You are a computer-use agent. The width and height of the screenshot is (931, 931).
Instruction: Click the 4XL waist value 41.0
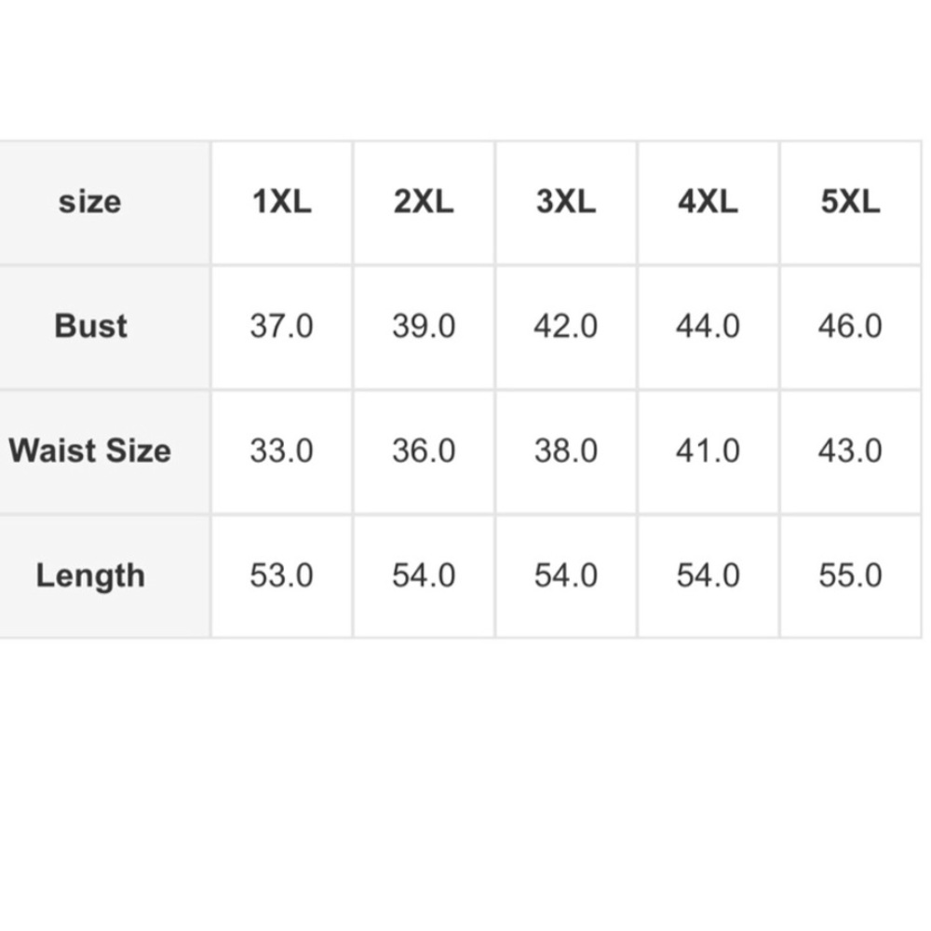tap(708, 452)
